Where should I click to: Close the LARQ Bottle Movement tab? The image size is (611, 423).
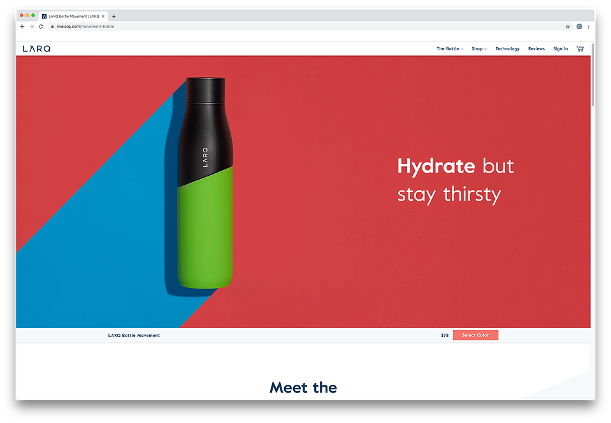click(x=103, y=17)
